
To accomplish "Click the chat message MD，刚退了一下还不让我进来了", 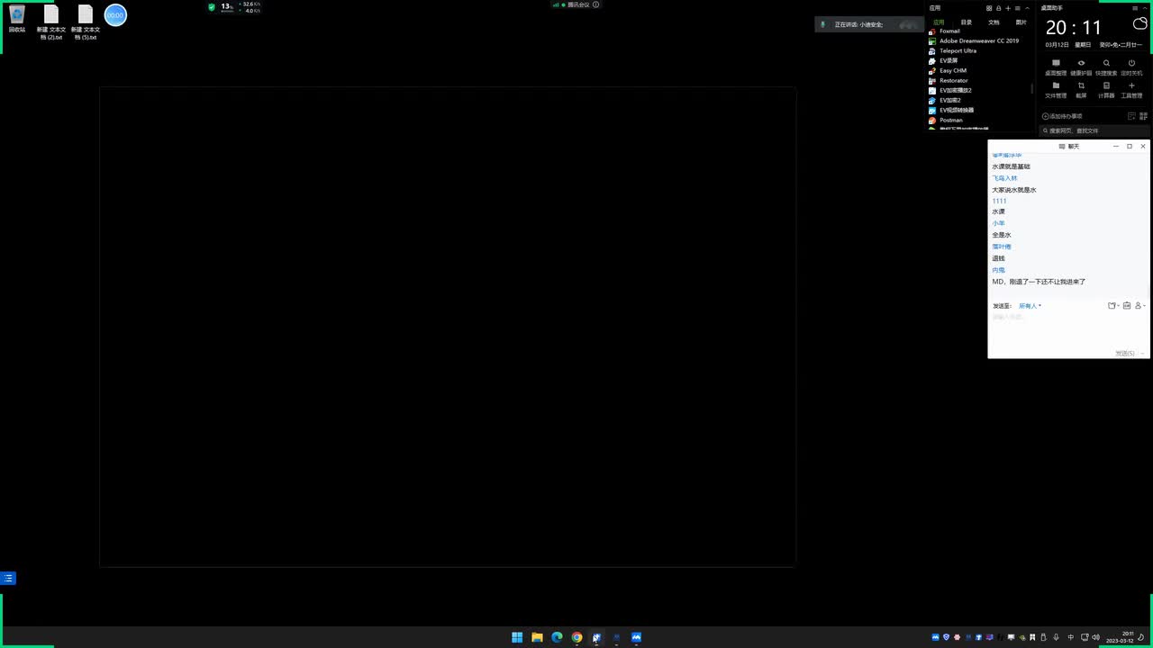I will pyautogui.click(x=1039, y=282).
